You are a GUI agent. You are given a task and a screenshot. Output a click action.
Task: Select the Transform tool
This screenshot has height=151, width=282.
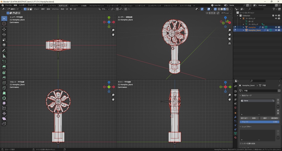[x=4, y=45]
